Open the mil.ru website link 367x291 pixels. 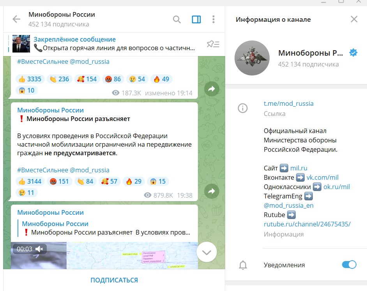click(299, 168)
